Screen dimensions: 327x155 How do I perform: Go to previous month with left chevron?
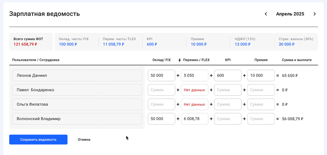266,14
